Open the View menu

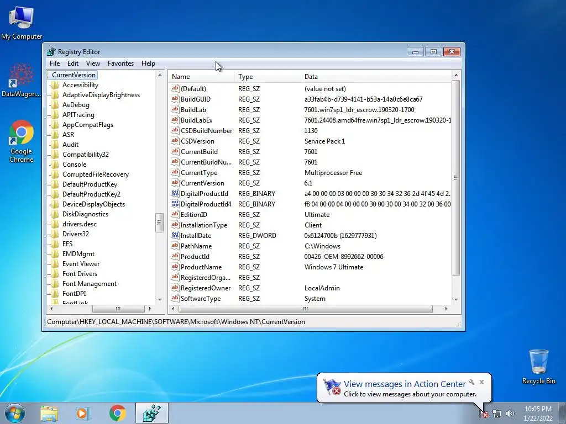click(x=93, y=63)
